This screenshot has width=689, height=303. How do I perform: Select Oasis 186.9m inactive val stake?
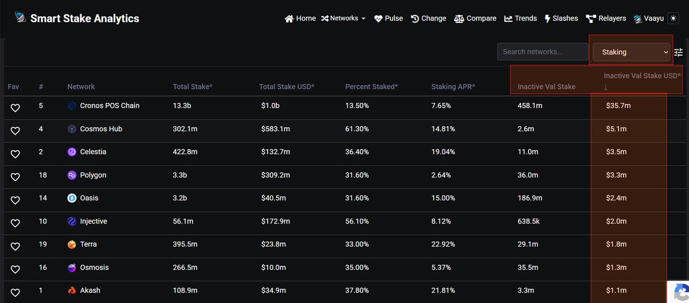(x=530, y=198)
